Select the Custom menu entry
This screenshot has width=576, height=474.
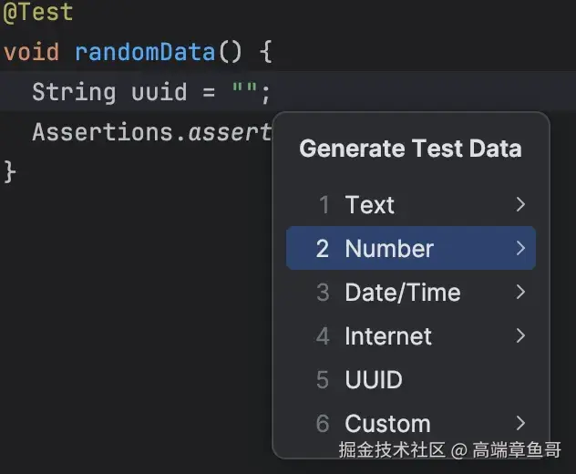387,424
